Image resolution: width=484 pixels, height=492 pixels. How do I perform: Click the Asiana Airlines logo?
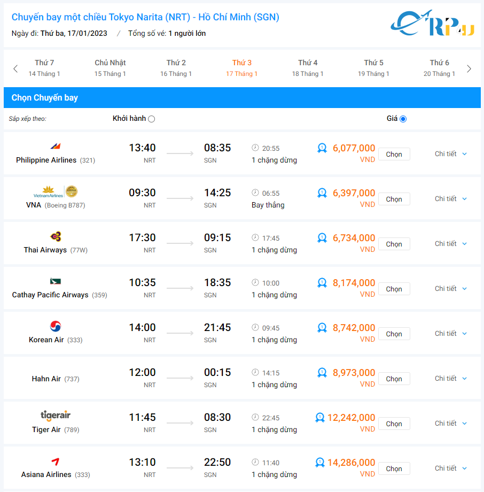coord(56,461)
